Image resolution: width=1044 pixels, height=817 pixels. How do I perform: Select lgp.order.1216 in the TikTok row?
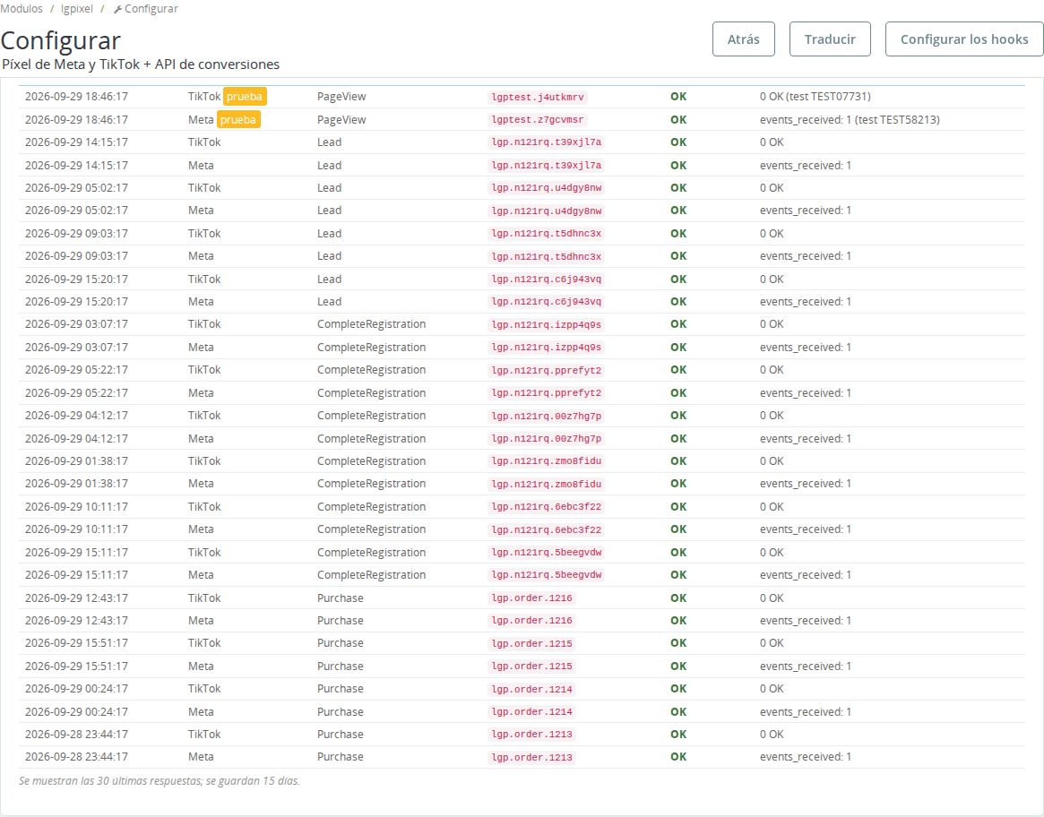pyautogui.click(x=531, y=598)
